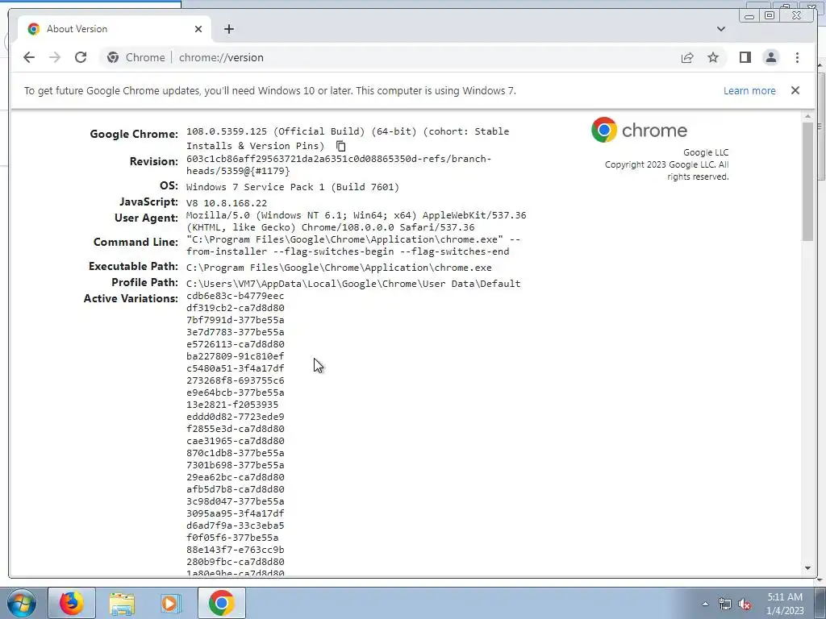Click the JavaScript value V8 10.8.168.22
The width and height of the screenshot is (826, 619).
click(227, 203)
